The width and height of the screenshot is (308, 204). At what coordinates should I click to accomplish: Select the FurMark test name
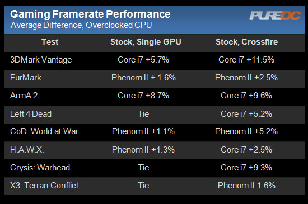tap(26, 78)
